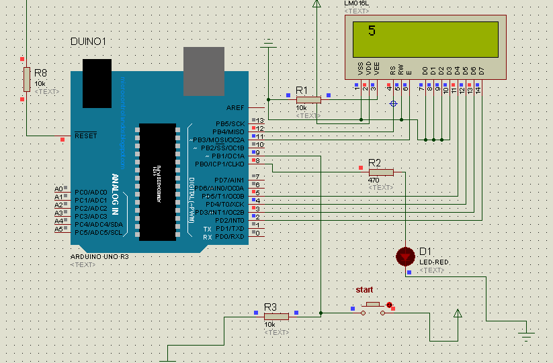Click the black power jack on Arduino

[97, 83]
